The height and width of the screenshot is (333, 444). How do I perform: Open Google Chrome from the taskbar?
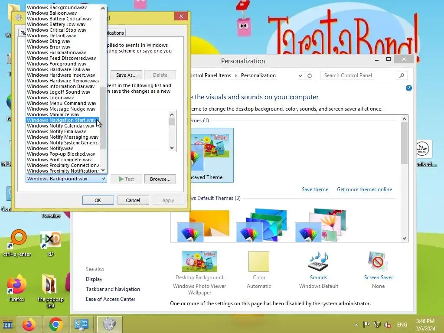[x=56, y=324]
